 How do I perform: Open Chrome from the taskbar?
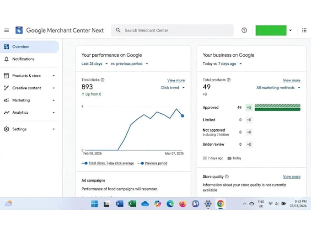(220, 204)
